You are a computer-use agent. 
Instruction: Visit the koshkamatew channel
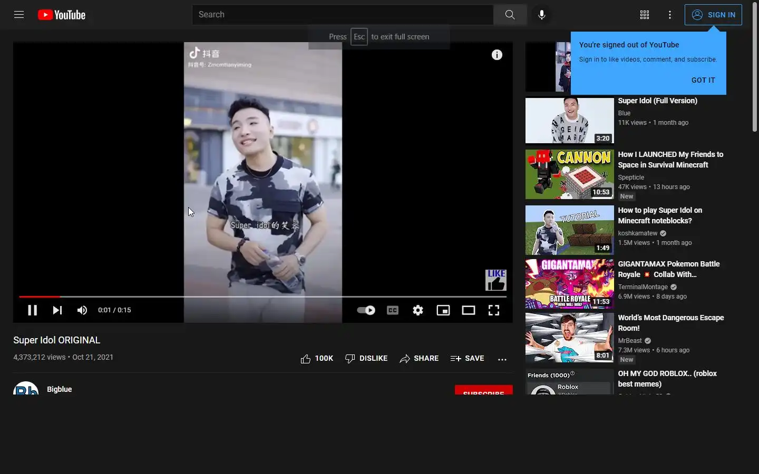coord(638,233)
